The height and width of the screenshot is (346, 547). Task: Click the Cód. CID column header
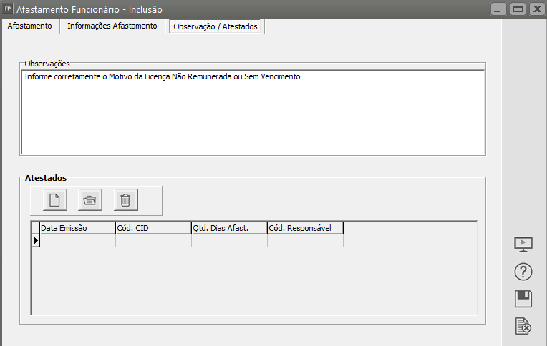pyautogui.click(x=153, y=228)
